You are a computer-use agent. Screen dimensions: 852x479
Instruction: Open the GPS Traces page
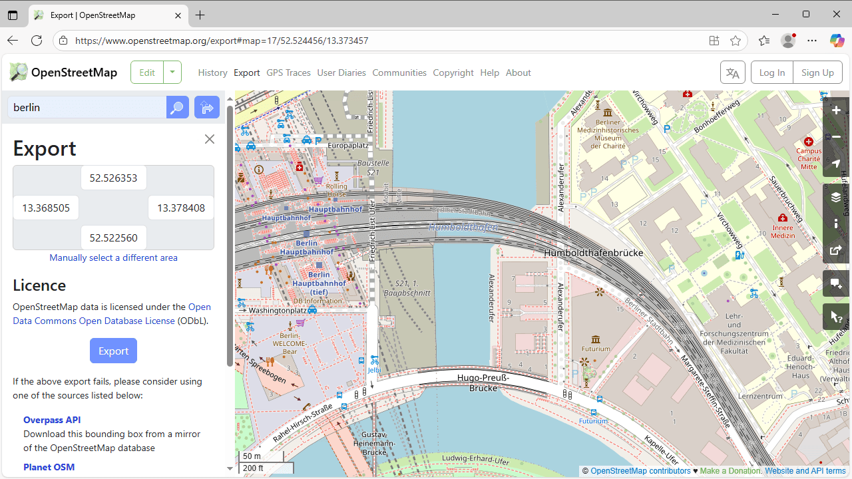tap(288, 73)
